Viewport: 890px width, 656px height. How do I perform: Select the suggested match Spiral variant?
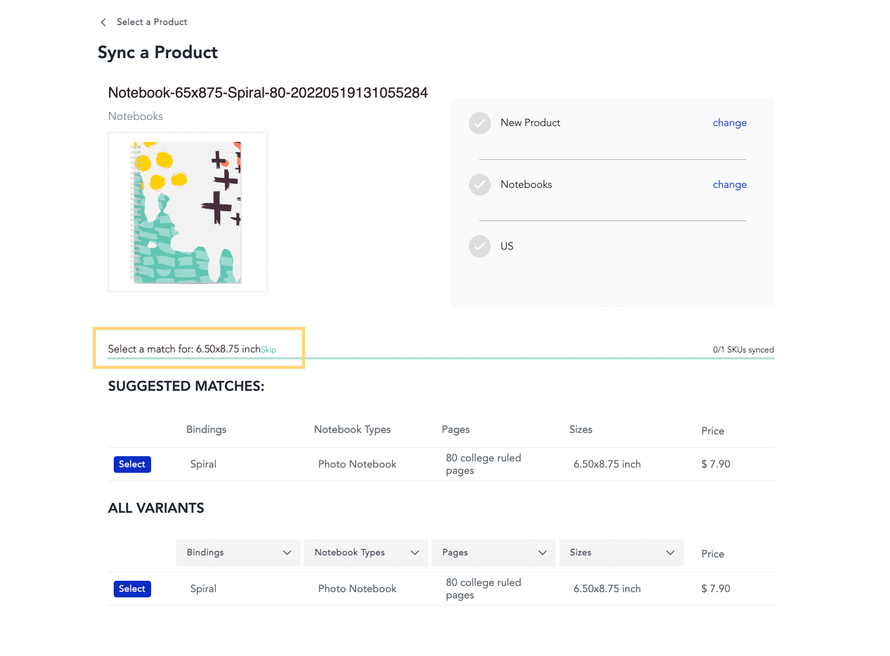coord(132,464)
